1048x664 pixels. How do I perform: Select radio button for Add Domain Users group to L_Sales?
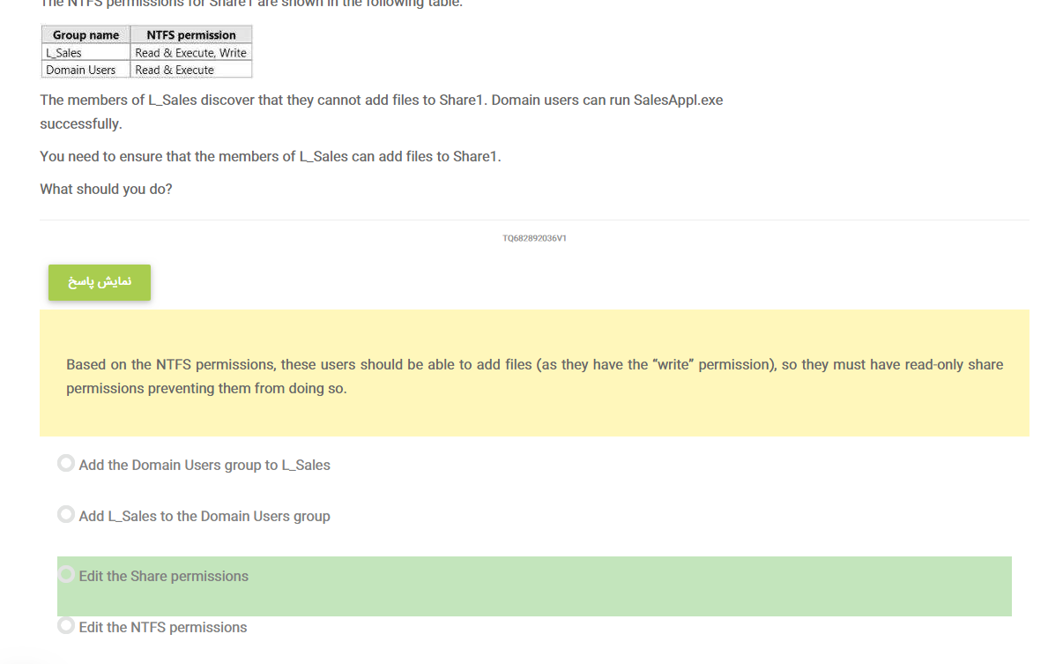point(65,464)
